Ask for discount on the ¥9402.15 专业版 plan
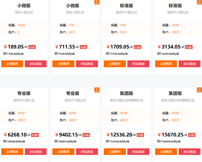The image size is (202, 162). click(87, 152)
